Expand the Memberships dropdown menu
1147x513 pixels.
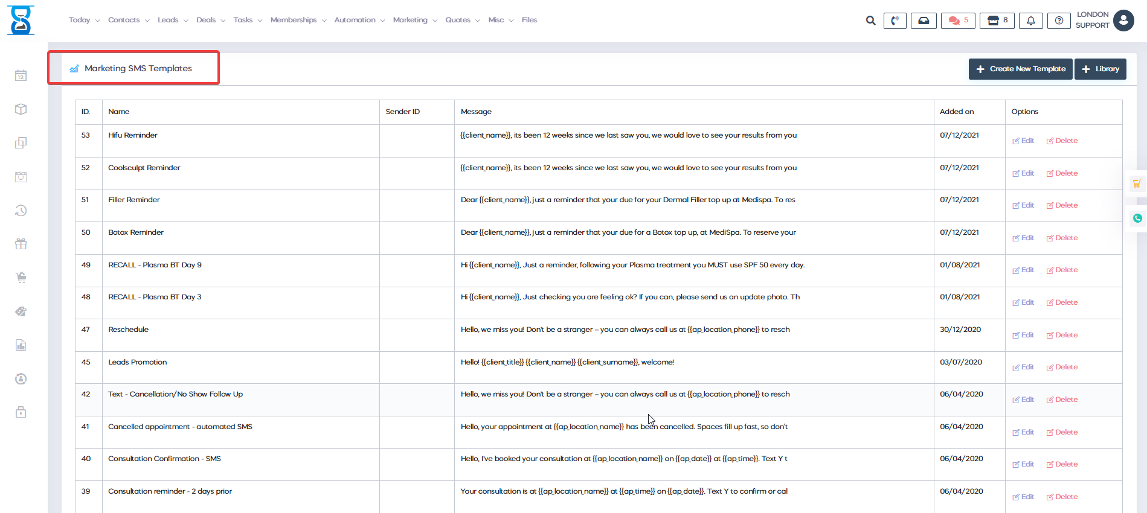point(298,20)
